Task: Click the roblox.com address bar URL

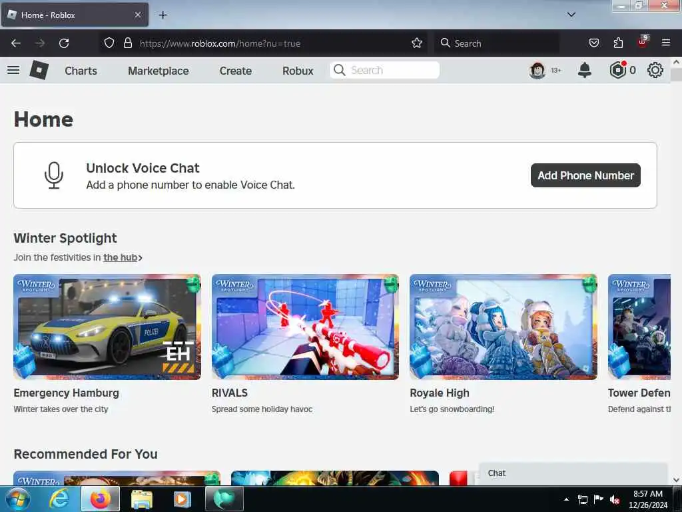Action: [x=220, y=43]
